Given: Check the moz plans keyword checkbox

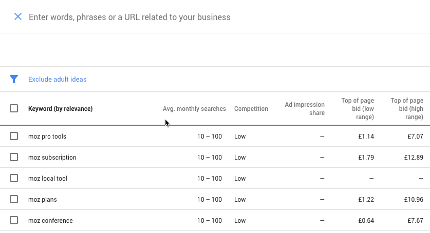Looking at the screenshot, I should [x=14, y=199].
